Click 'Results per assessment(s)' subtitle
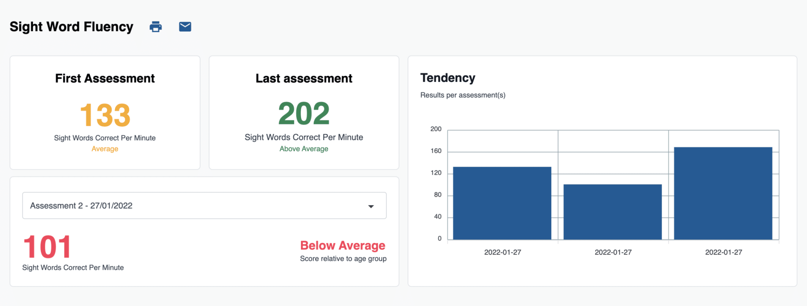 (x=463, y=95)
